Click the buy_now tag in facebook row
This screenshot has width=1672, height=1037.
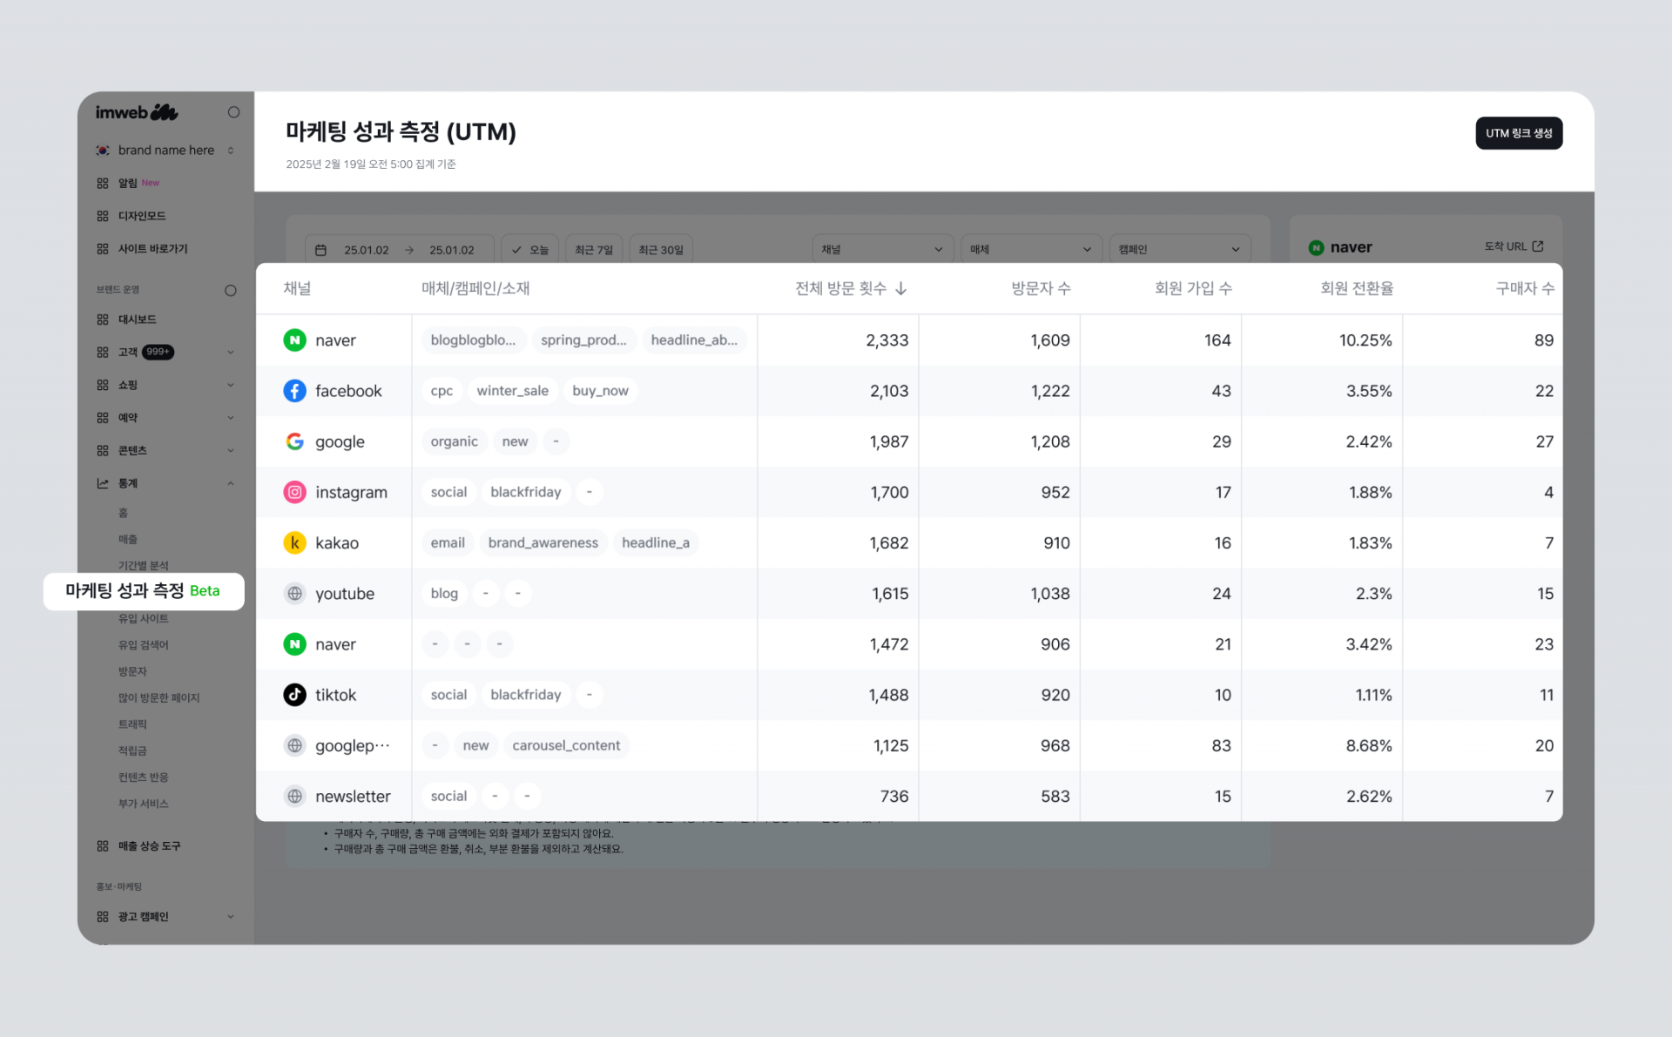click(600, 391)
